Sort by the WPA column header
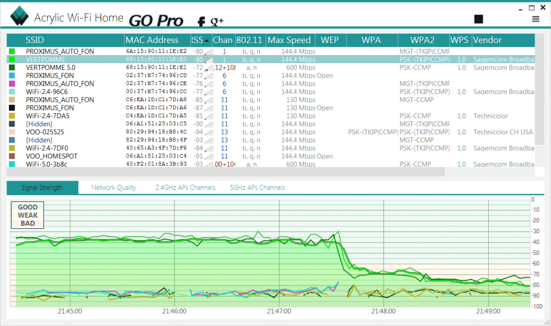Screen dimensions: 551x326 coord(372,40)
